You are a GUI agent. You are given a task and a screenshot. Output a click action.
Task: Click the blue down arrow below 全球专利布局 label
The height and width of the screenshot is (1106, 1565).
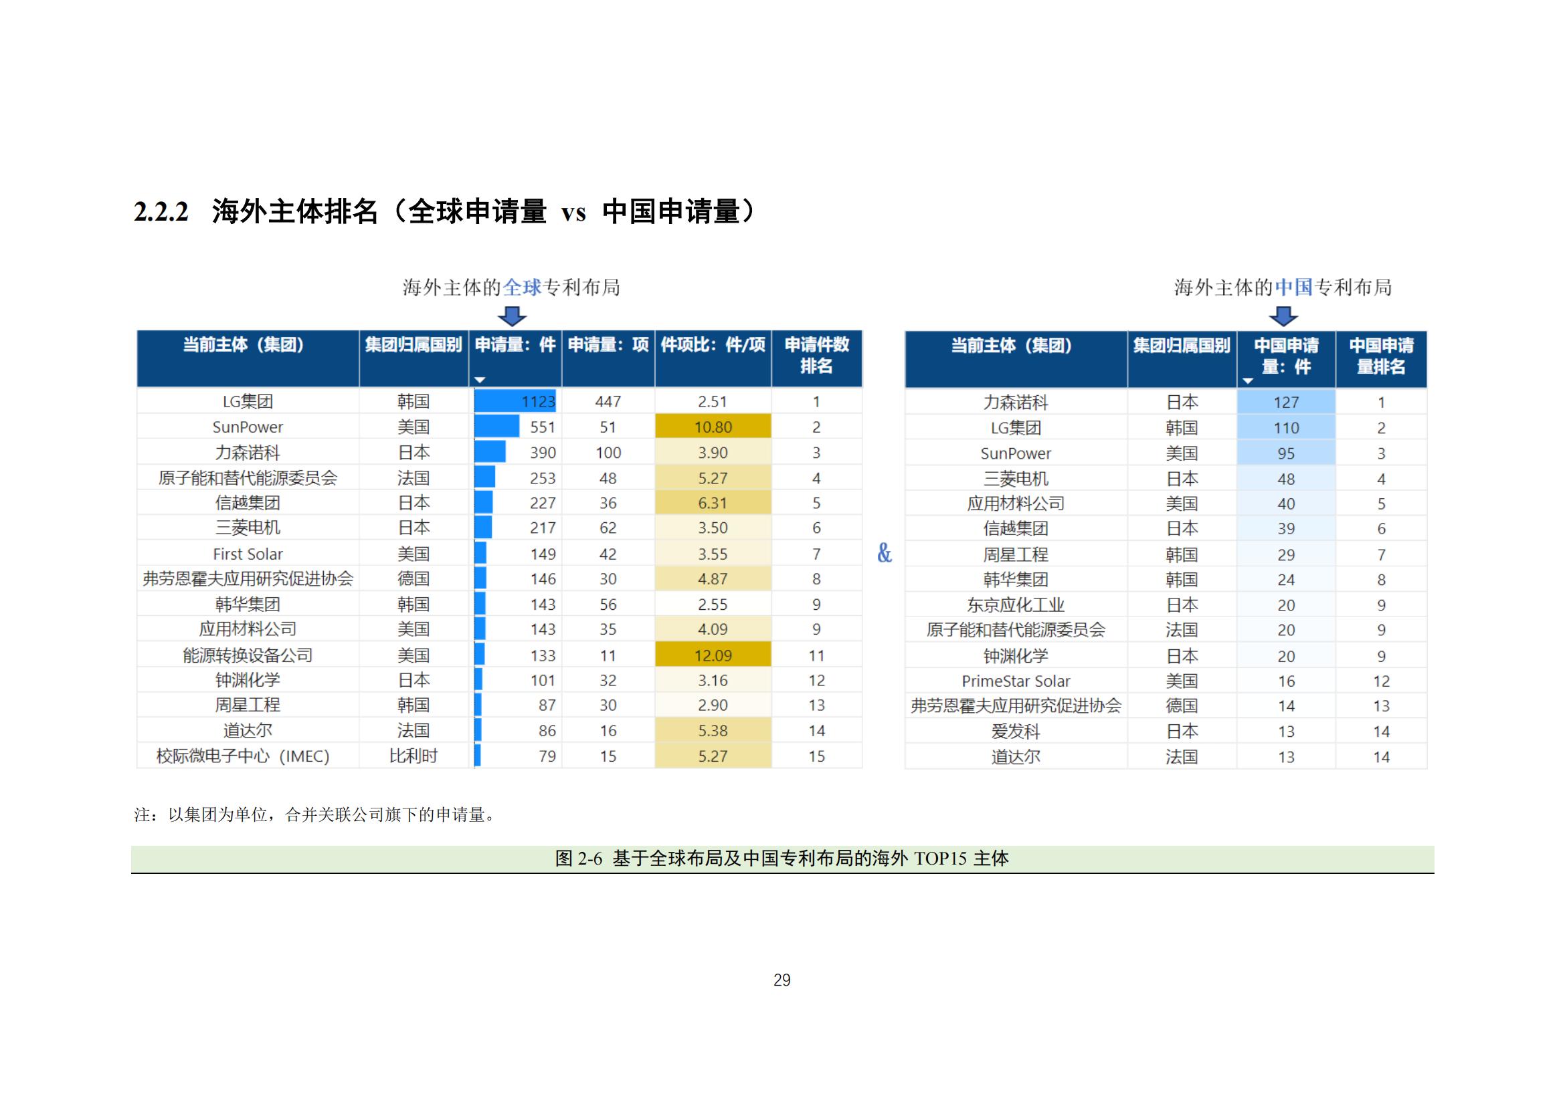(x=512, y=316)
